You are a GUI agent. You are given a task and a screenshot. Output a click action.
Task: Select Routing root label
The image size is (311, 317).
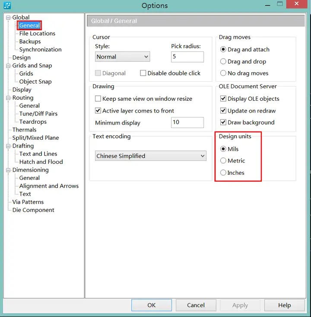(23, 98)
